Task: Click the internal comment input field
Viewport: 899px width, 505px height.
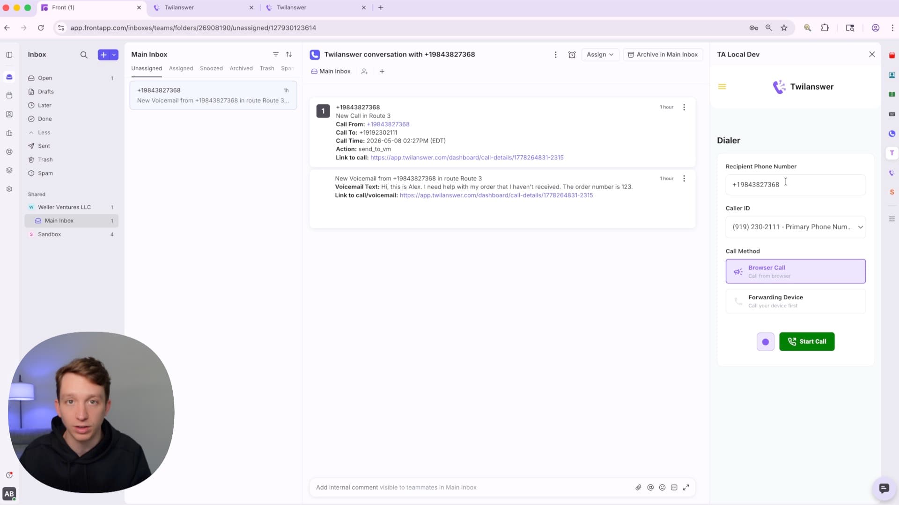Action: [x=471, y=488]
